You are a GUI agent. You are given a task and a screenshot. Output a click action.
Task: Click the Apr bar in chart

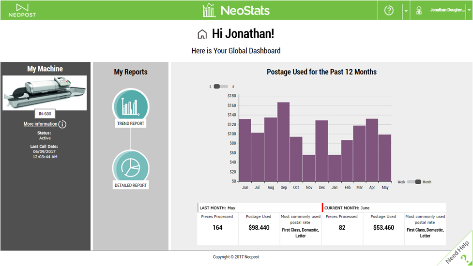(372, 150)
